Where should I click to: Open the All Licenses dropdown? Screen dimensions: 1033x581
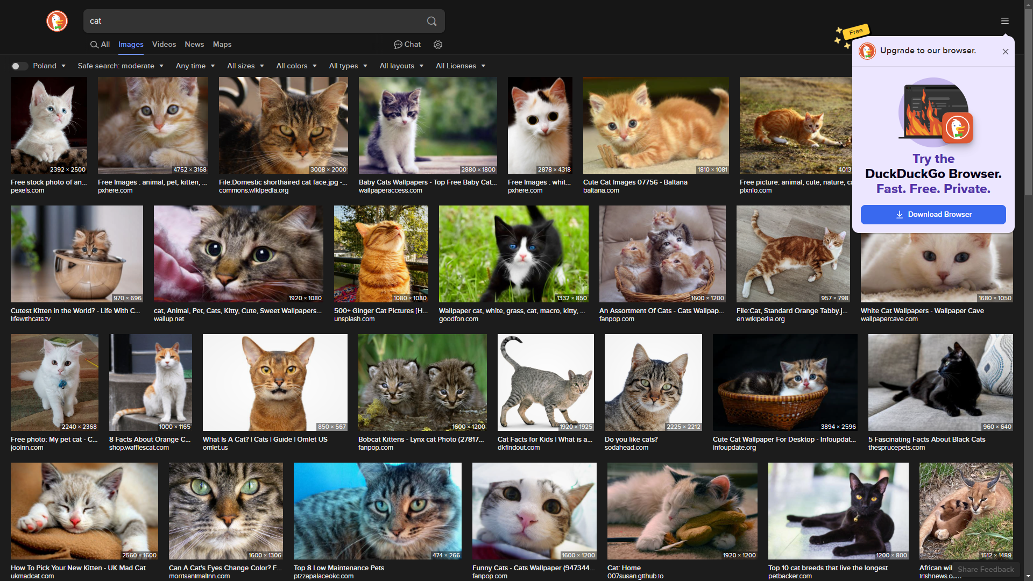tap(460, 66)
